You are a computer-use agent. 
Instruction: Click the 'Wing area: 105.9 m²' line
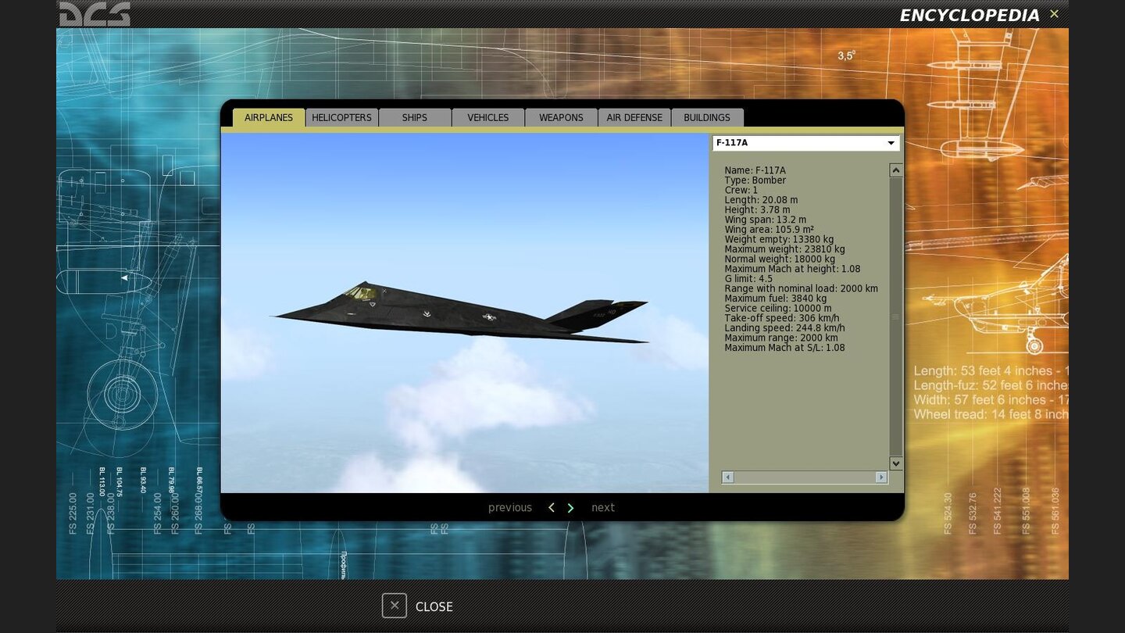(x=769, y=230)
